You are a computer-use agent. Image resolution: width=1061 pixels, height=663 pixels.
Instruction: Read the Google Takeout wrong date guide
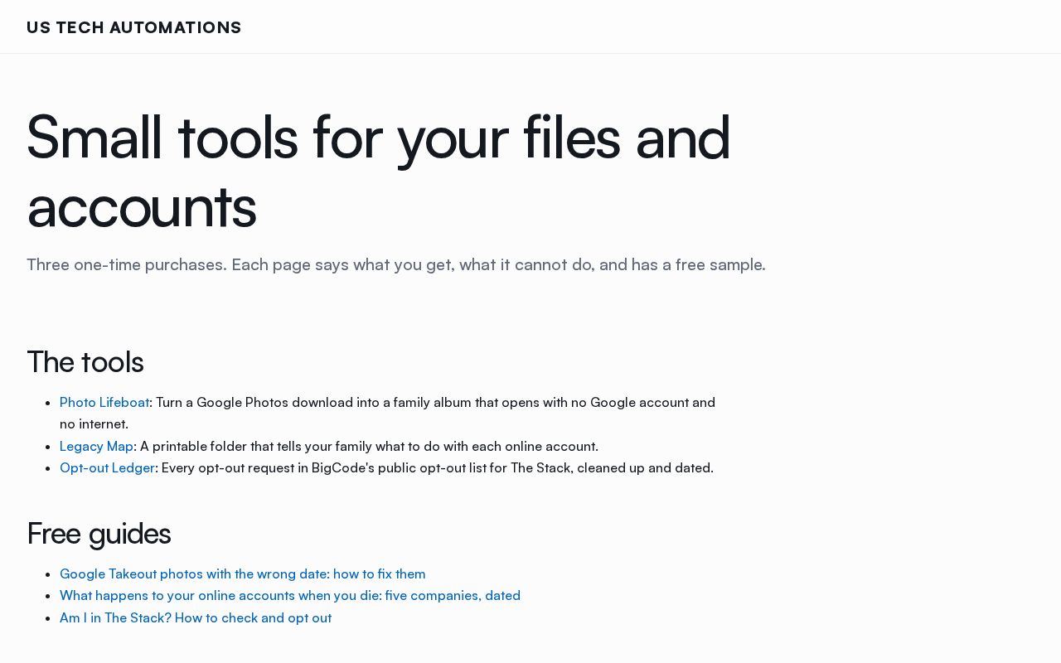click(243, 574)
